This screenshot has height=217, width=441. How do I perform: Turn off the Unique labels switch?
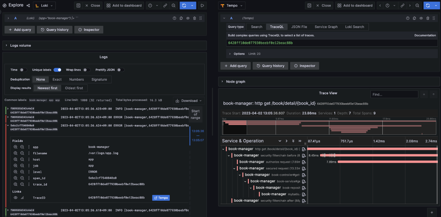pyautogui.click(x=57, y=70)
